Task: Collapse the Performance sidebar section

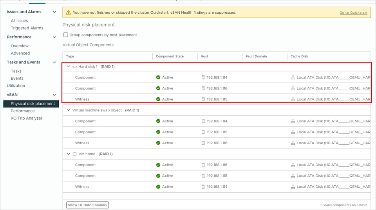Action: [x=54, y=37]
